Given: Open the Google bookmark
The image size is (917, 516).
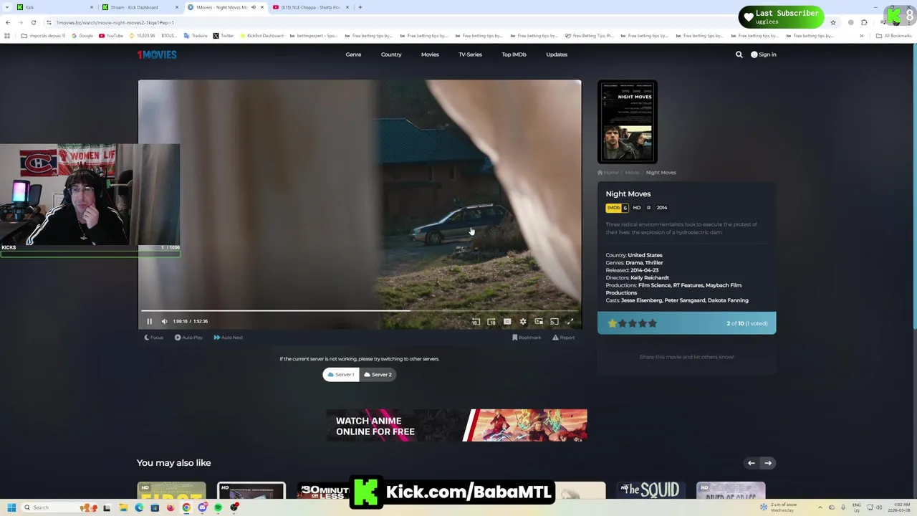Looking at the screenshot, I should pos(82,36).
